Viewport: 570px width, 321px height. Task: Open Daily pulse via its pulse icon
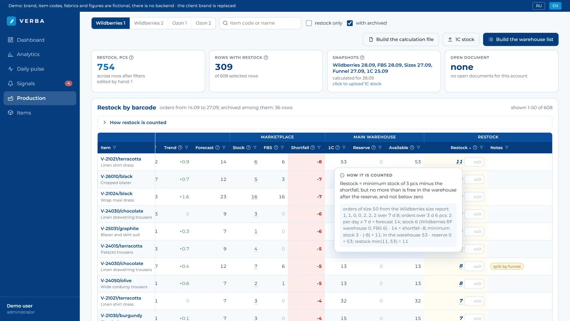[x=10, y=69]
